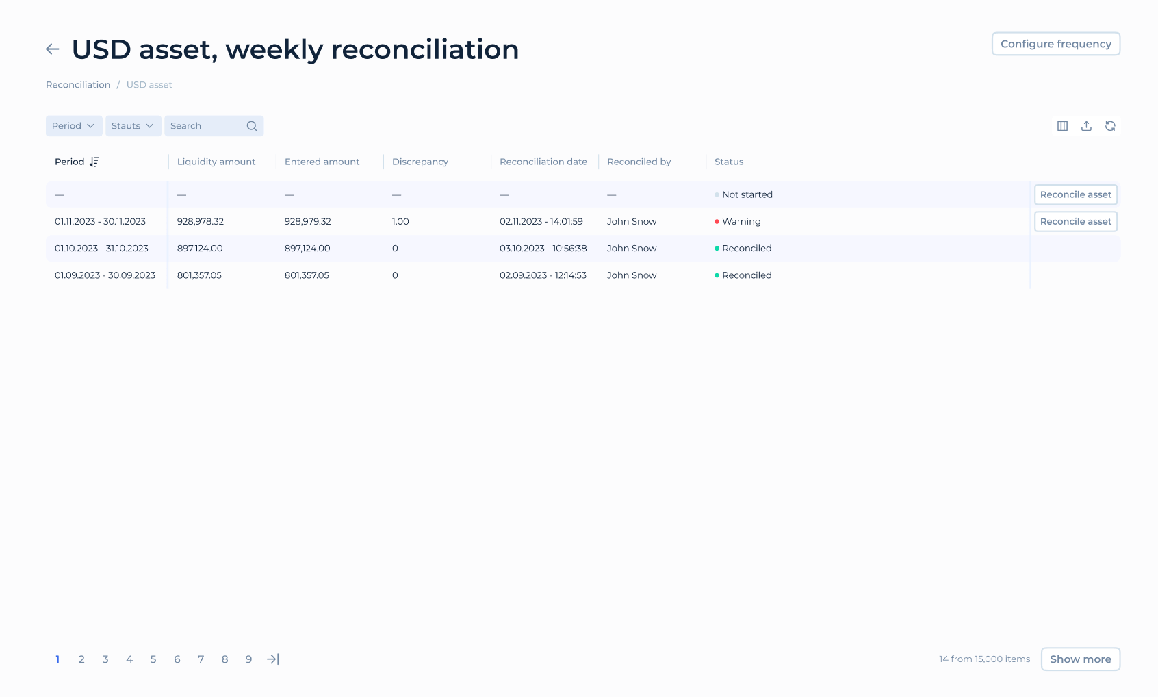The width and height of the screenshot is (1158, 697).
Task: Open the column settings icon
Action: point(1063,125)
